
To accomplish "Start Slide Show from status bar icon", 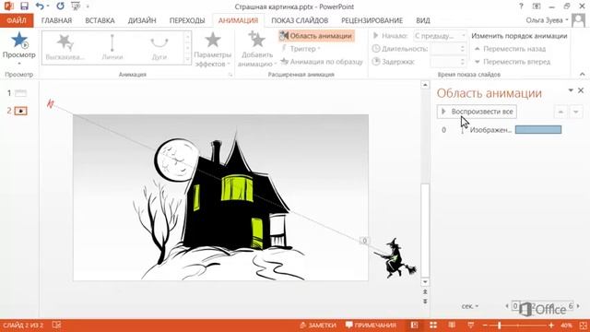I will [x=470, y=326].
